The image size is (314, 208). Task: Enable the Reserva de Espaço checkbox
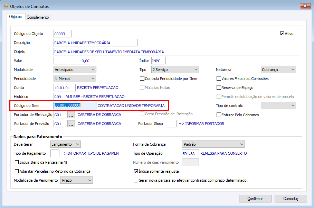219,88
